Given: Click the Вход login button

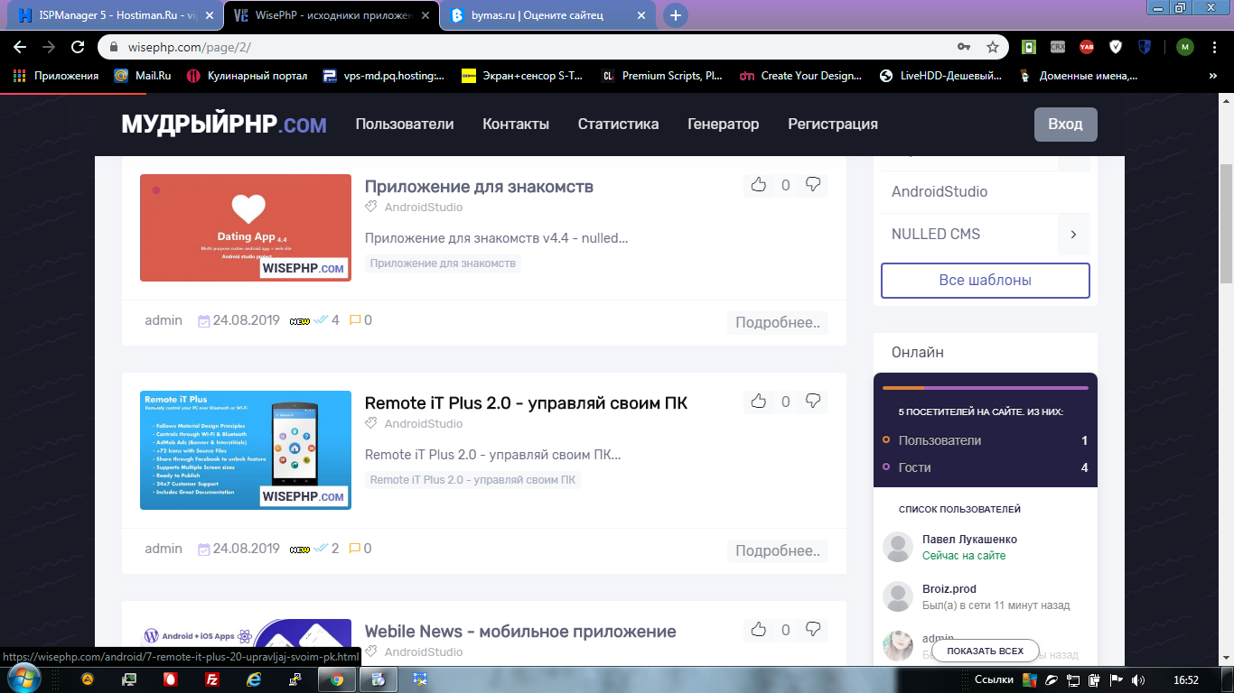Looking at the screenshot, I should click(1065, 125).
